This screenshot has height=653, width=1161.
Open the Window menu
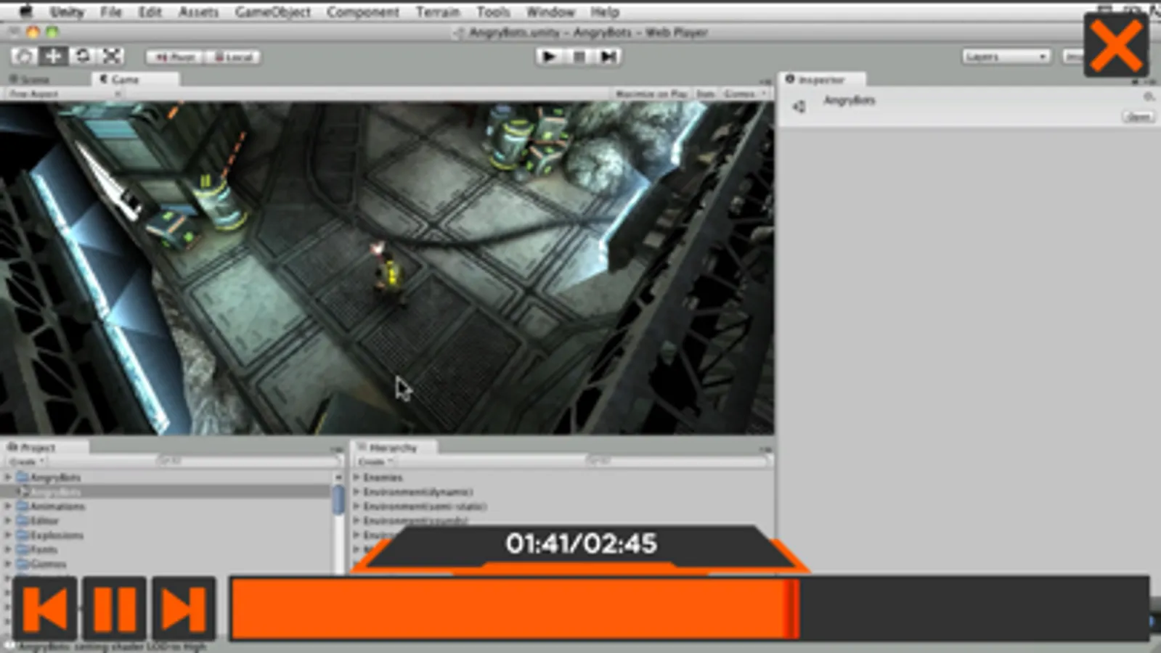550,12
